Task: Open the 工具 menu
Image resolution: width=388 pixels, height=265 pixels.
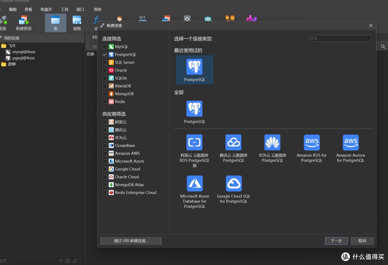Action: (x=64, y=9)
